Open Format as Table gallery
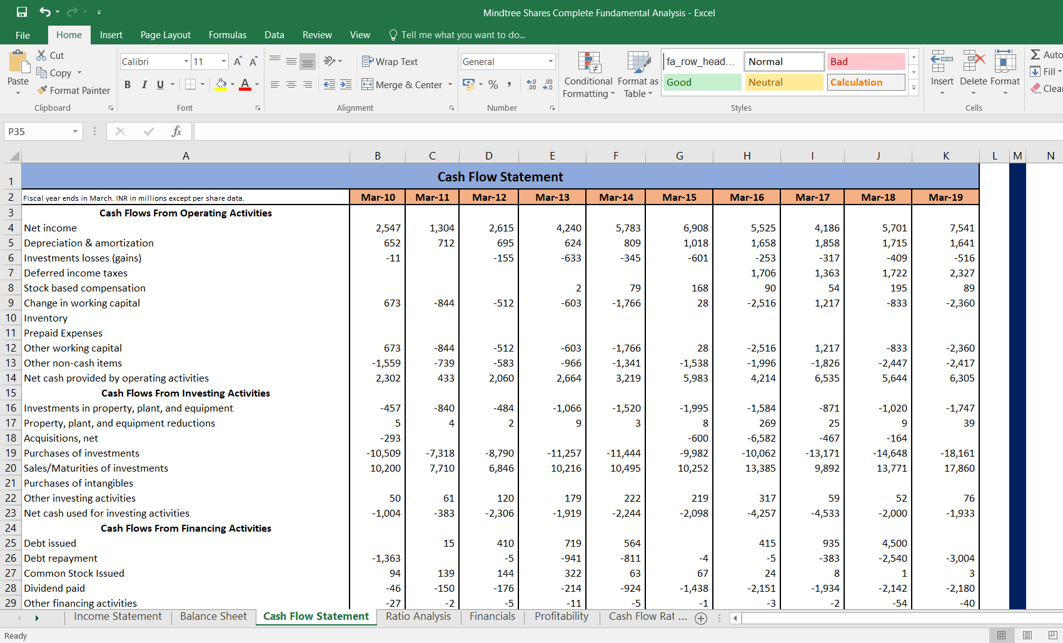 point(638,74)
